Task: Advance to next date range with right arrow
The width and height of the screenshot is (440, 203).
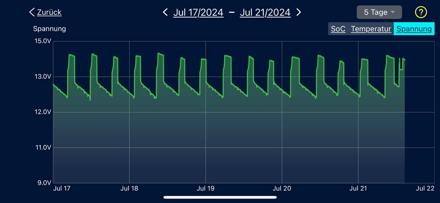Action: coord(299,12)
